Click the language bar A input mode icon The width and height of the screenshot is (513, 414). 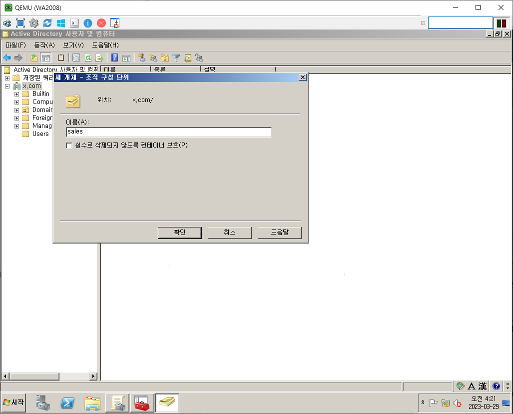click(472, 386)
